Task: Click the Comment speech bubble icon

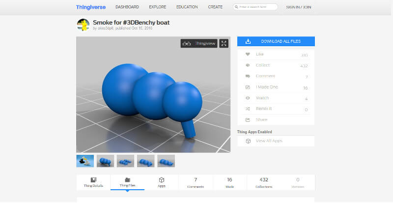Action: coord(248,76)
